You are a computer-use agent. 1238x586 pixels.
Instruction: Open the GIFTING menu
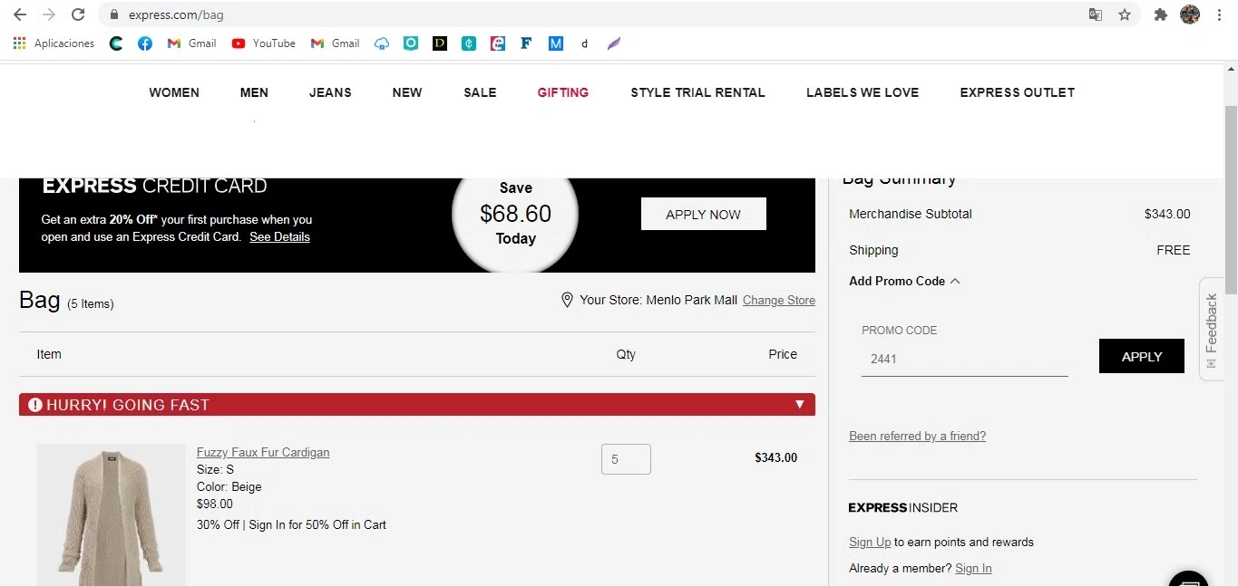click(563, 92)
